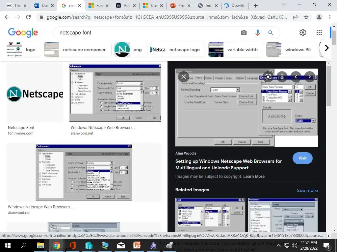337x252 pixels.
Task: Open 'Setting up Windows Netscape Web Browsers' title link
Action: pos(228,164)
